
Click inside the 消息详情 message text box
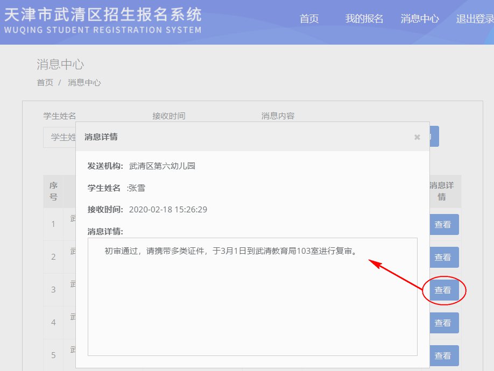[x=252, y=301]
